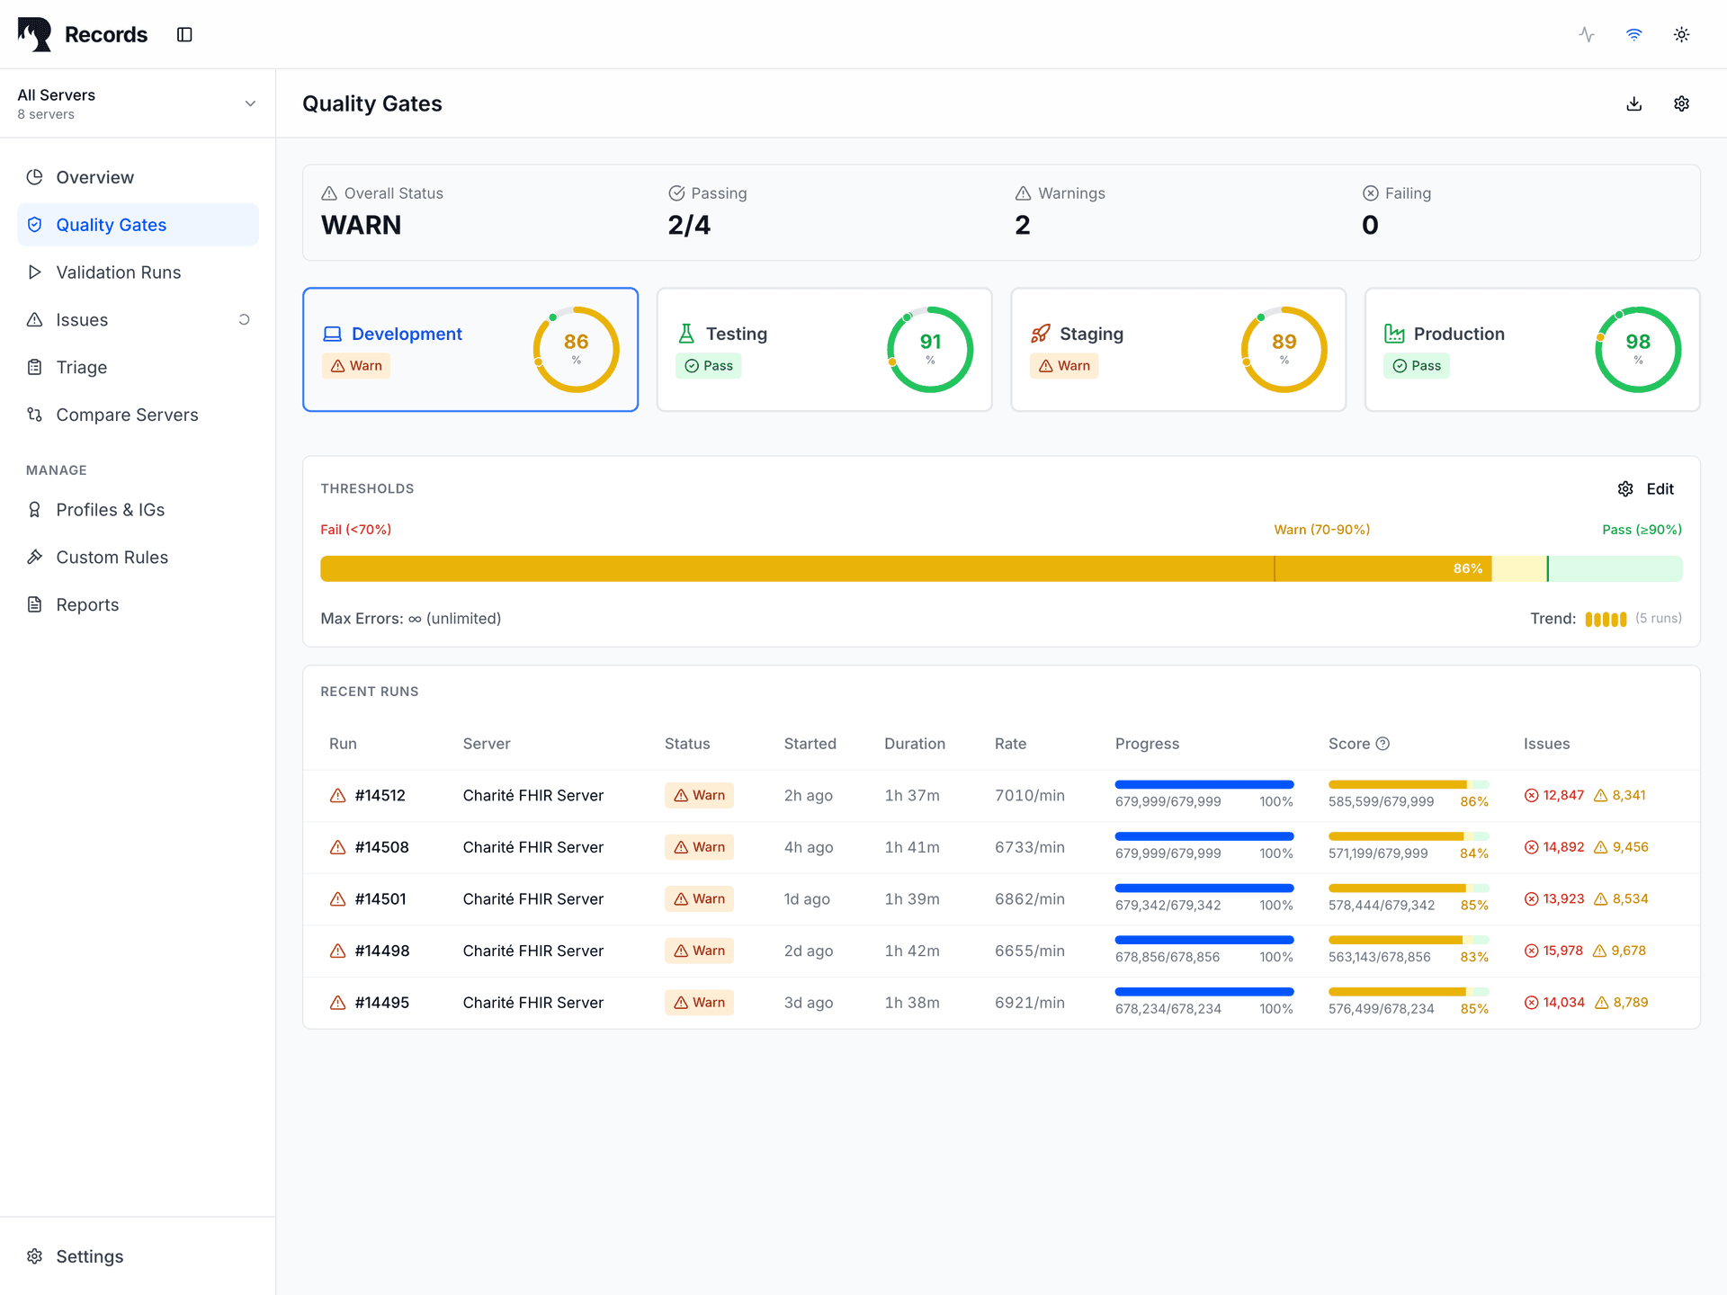
Task: Open Quality Gates settings gear icon
Action: coord(1681,103)
